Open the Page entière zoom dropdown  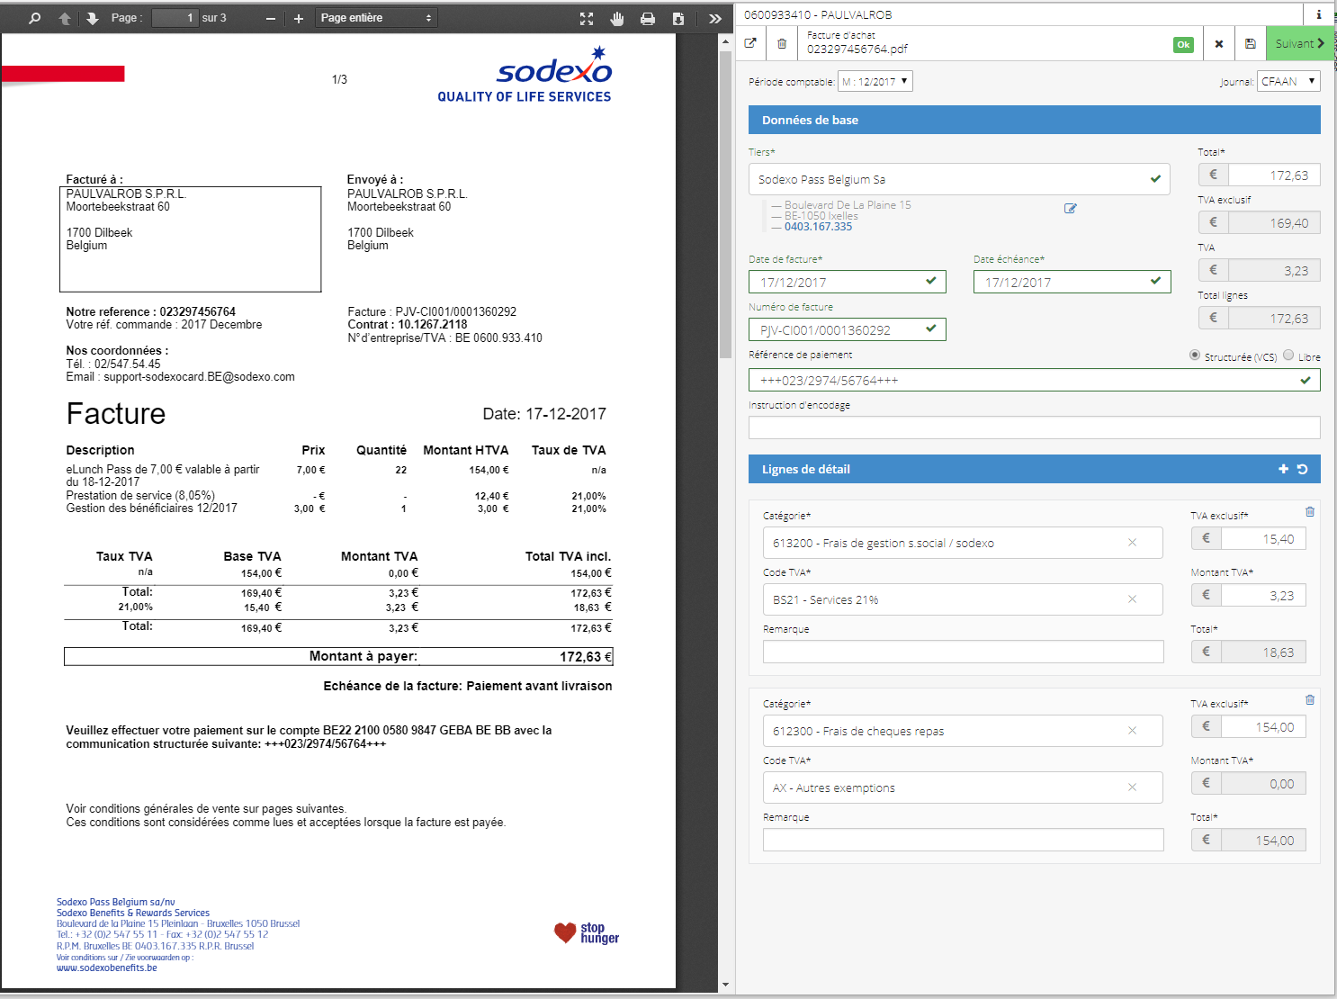tap(376, 18)
